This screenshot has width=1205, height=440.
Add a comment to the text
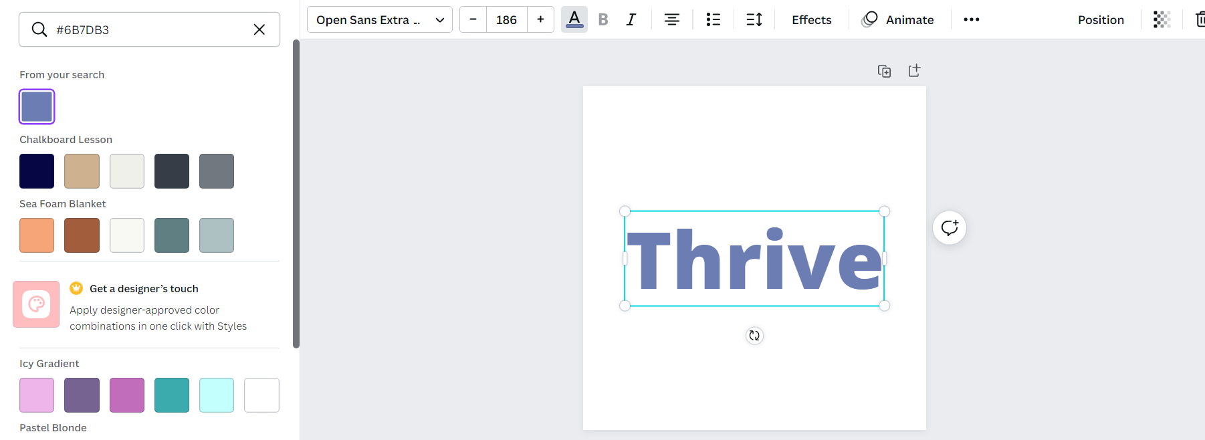[949, 228]
